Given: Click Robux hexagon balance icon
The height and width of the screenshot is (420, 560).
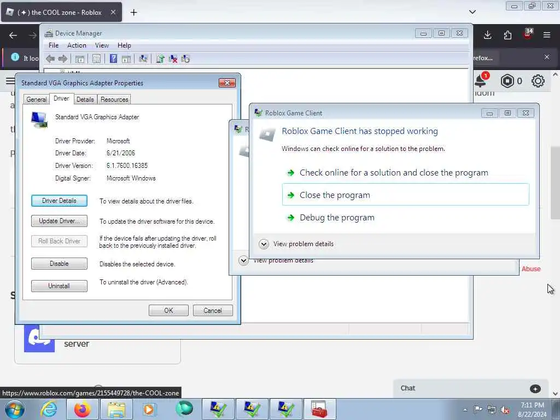Looking at the screenshot, I should 507,81.
